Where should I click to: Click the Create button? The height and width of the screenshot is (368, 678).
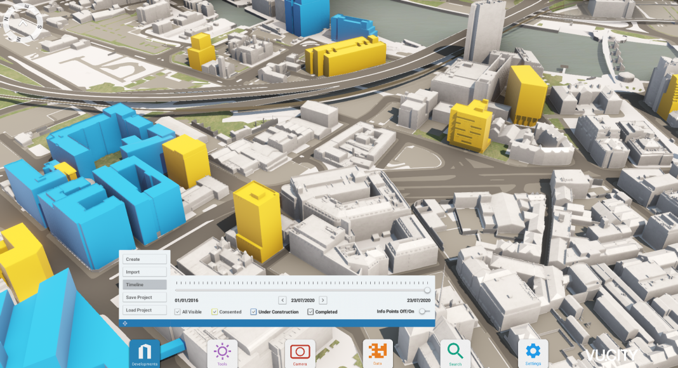[145, 259]
